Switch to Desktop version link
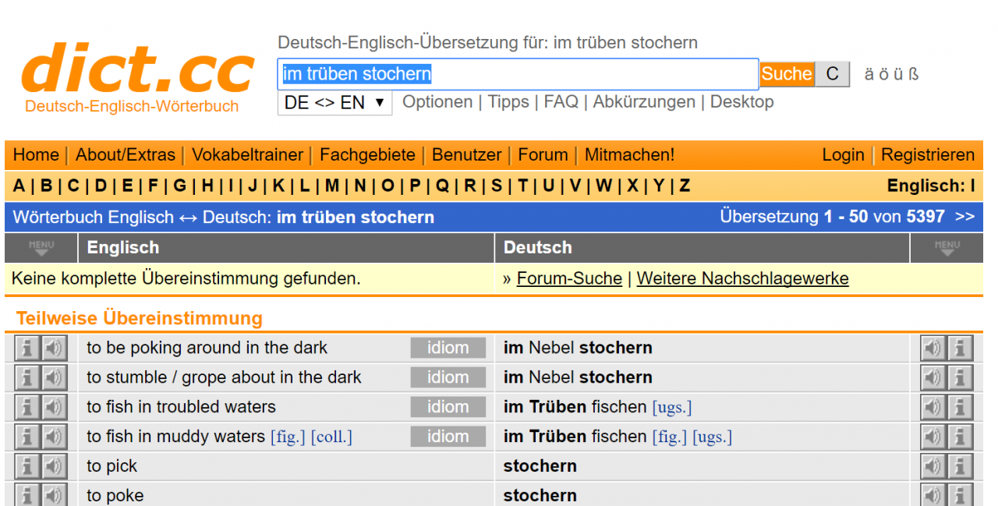This screenshot has width=998, height=506. tap(741, 102)
